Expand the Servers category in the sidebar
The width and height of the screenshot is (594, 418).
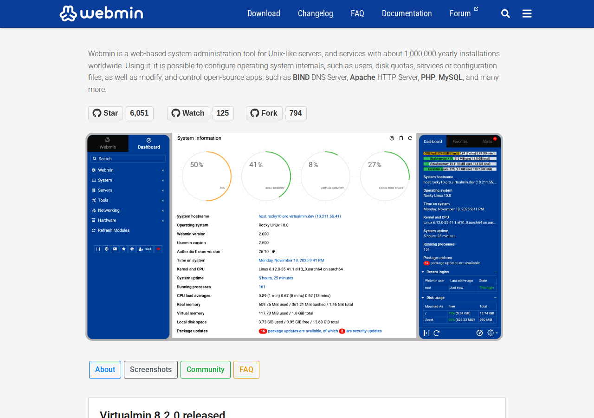128,190
